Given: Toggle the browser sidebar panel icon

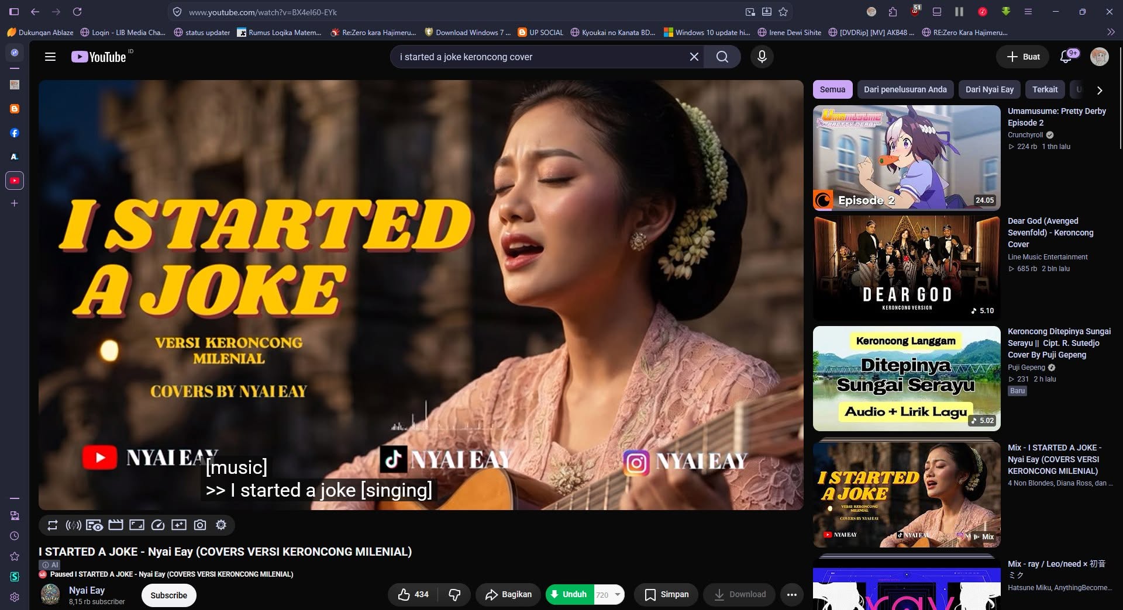Looking at the screenshot, I should click(x=14, y=12).
